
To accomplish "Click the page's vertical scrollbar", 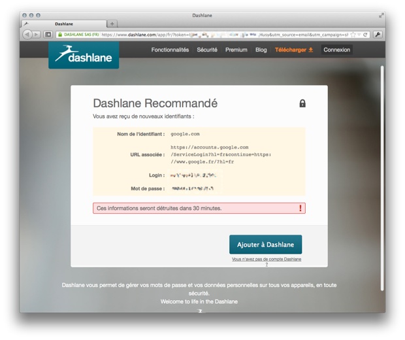I will (x=382, y=178).
